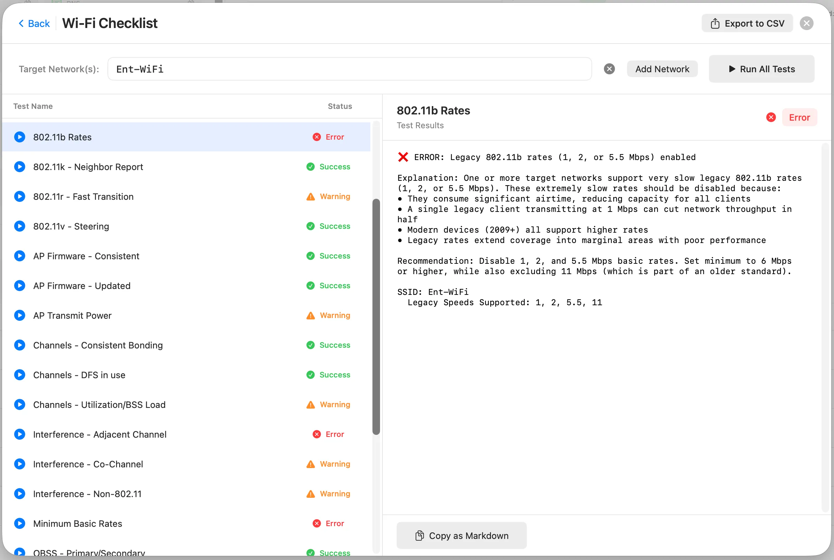Open Add Network
This screenshot has width=834, height=560.
coord(662,68)
